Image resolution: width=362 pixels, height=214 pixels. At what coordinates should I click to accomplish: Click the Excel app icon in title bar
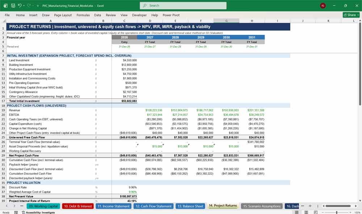[x=5, y=5]
